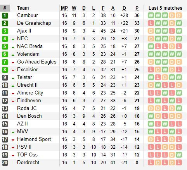Click the green up arrow beside NEC
The width and height of the screenshot is (187, 170).
click(x=13, y=39)
